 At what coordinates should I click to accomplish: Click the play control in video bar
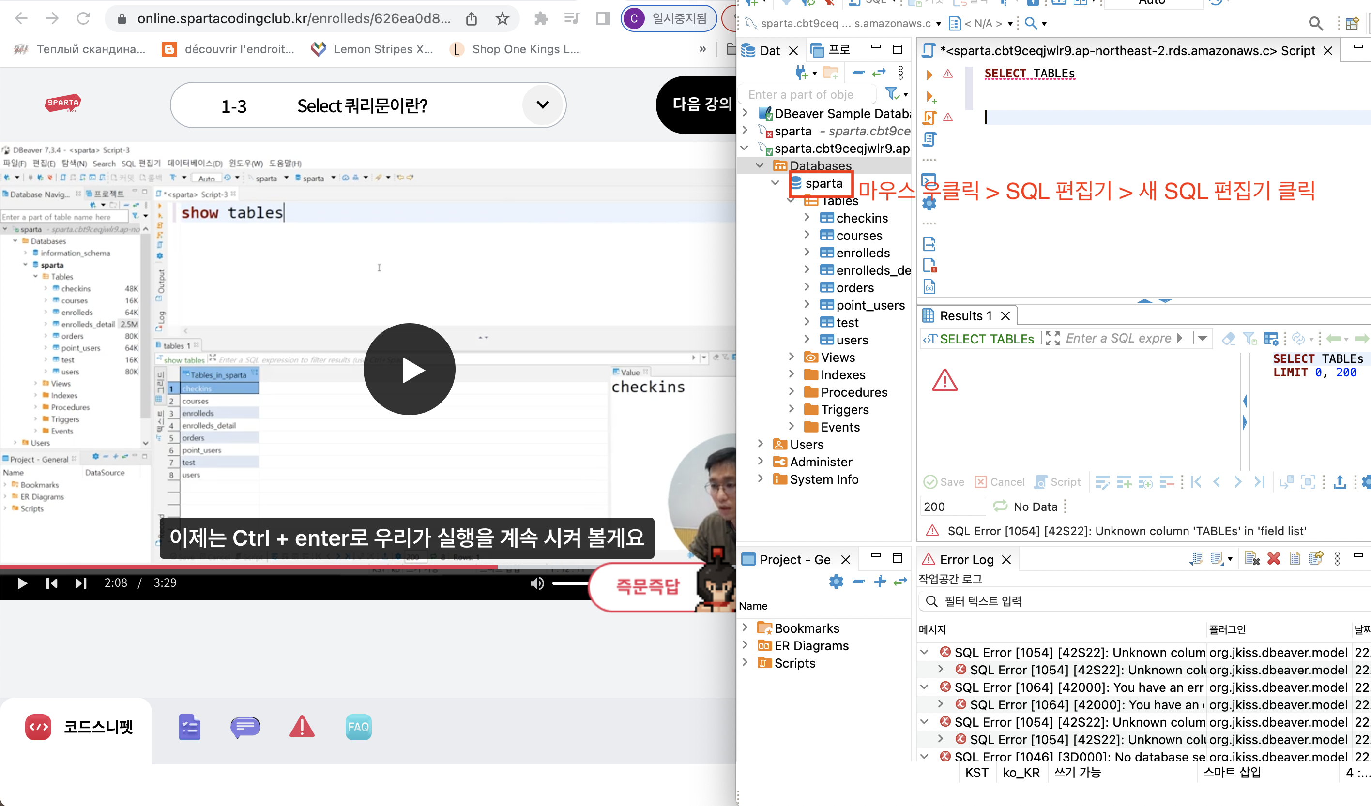pos(22,583)
